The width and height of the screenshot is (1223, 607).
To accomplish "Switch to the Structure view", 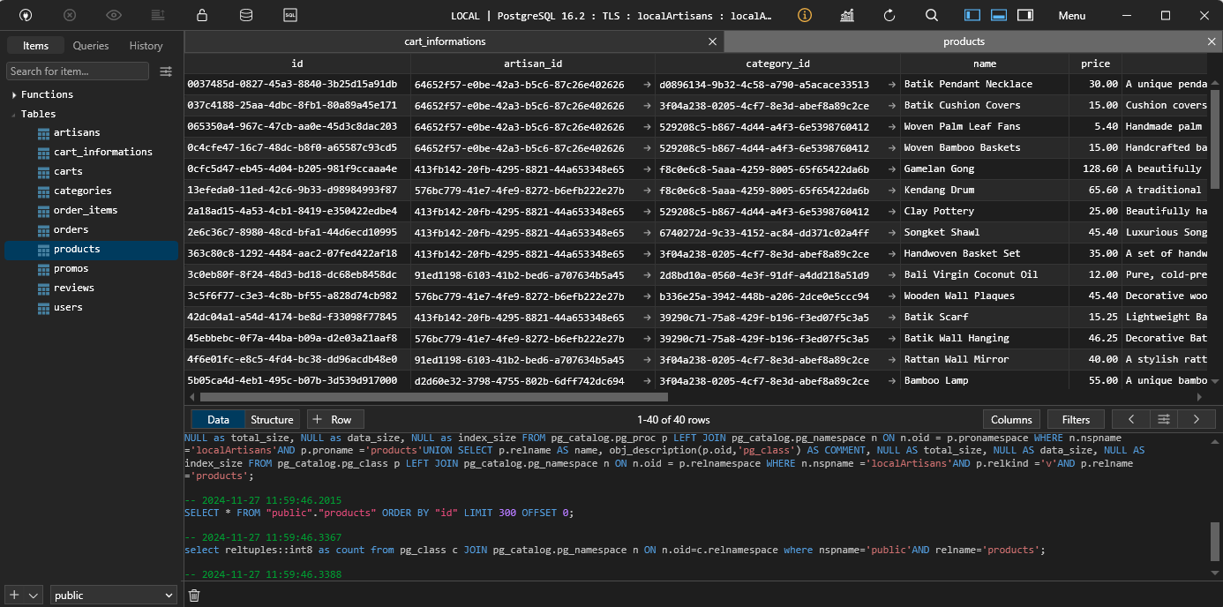I will [x=272, y=419].
